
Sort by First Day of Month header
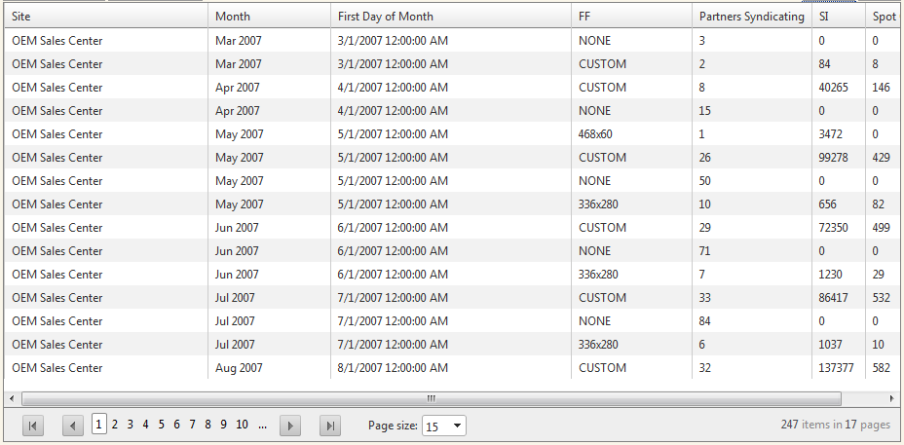click(450, 17)
